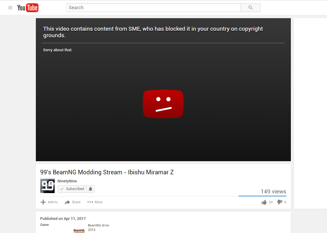This screenshot has height=233, width=327.
Task: Click the Sorry about that text
Action: click(x=58, y=50)
